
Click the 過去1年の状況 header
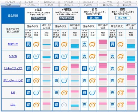pyautogui.click(x=75, y=27)
